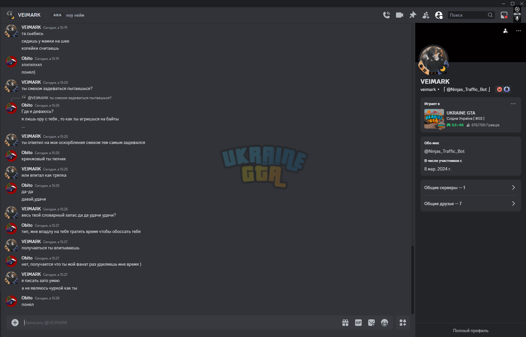Click the plus attach button in message bar

pos(15,323)
